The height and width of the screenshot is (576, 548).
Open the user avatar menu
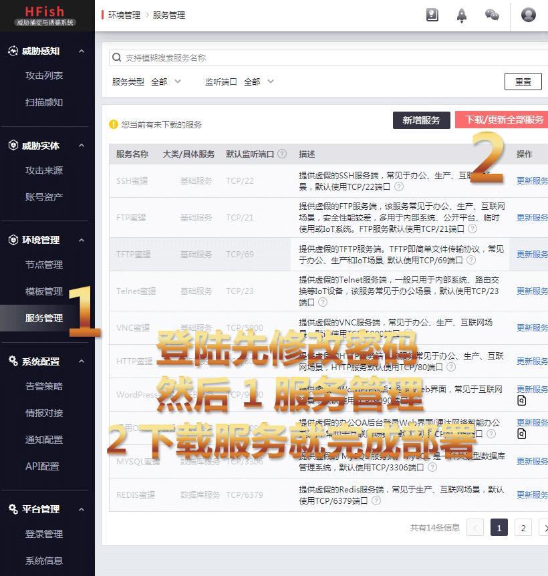coord(528,15)
